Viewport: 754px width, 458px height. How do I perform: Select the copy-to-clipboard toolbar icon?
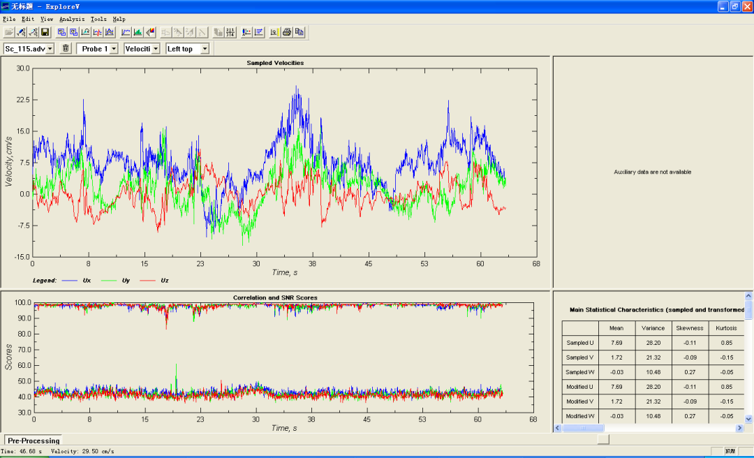click(300, 31)
